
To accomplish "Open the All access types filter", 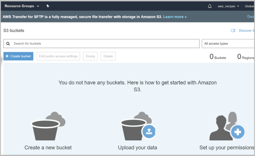I will pyautogui.click(x=228, y=44).
